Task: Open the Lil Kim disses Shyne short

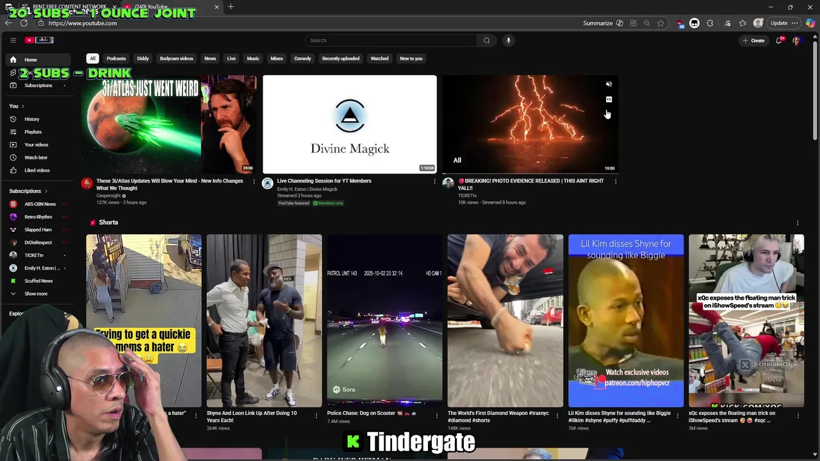Action: pos(626,321)
